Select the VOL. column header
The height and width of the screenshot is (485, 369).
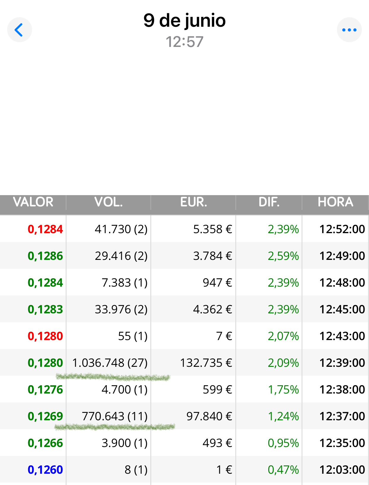pyautogui.click(x=108, y=202)
